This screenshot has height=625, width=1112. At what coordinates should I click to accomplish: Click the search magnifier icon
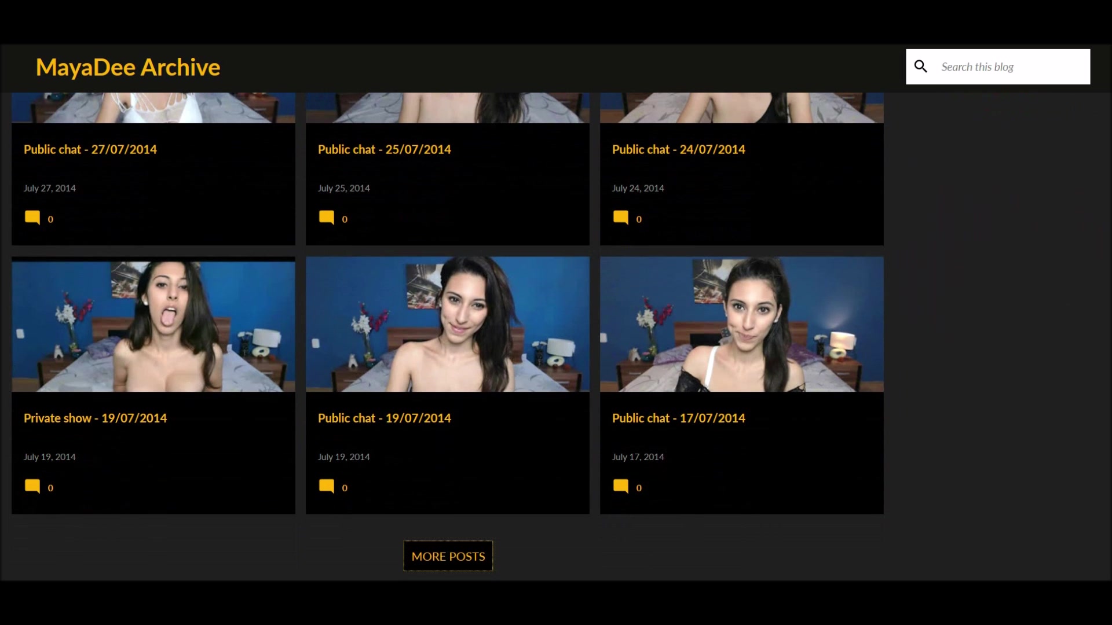click(x=920, y=67)
